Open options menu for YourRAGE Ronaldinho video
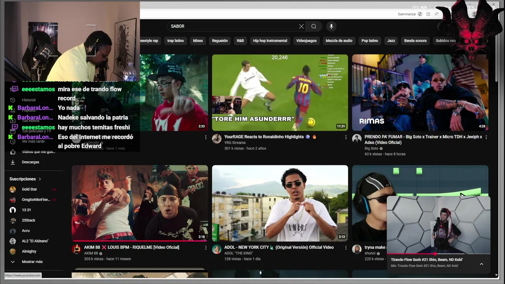The image size is (505, 284). [x=346, y=137]
